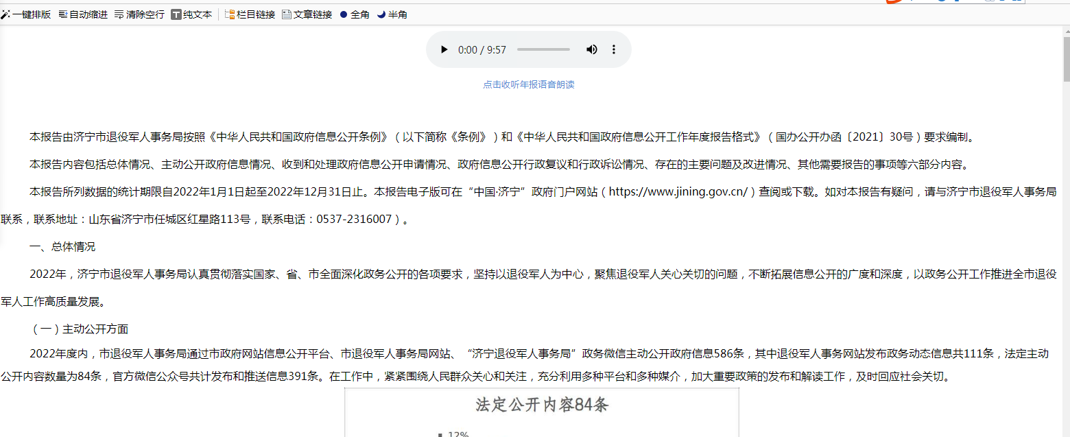Click the 12% label in the chart

(457, 434)
